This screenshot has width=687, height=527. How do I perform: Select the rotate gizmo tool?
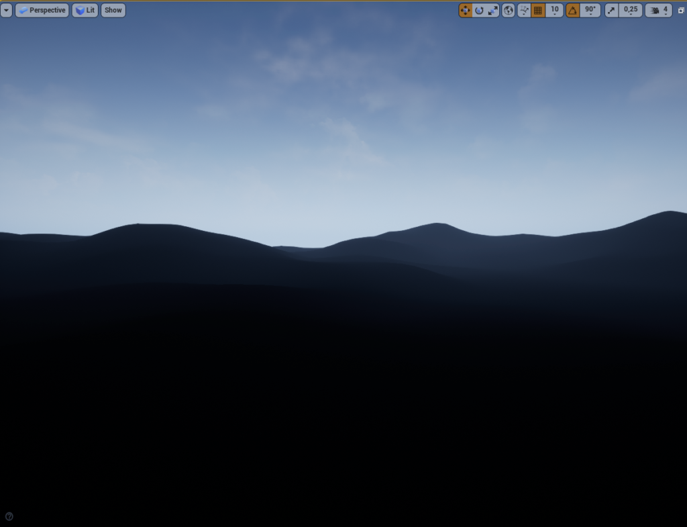[x=479, y=10]
